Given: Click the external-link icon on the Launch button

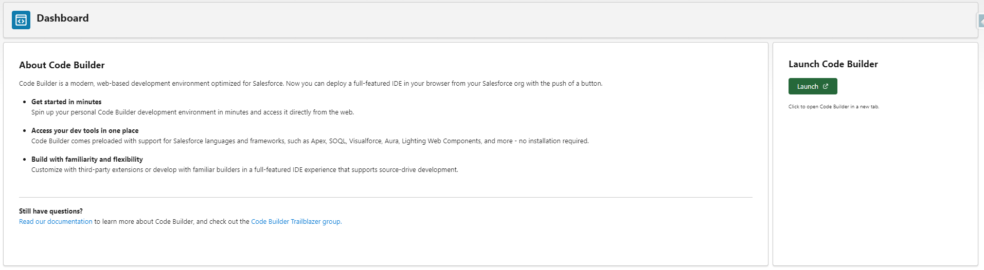Looking at the screenshot, I should [x=826, y=86].
